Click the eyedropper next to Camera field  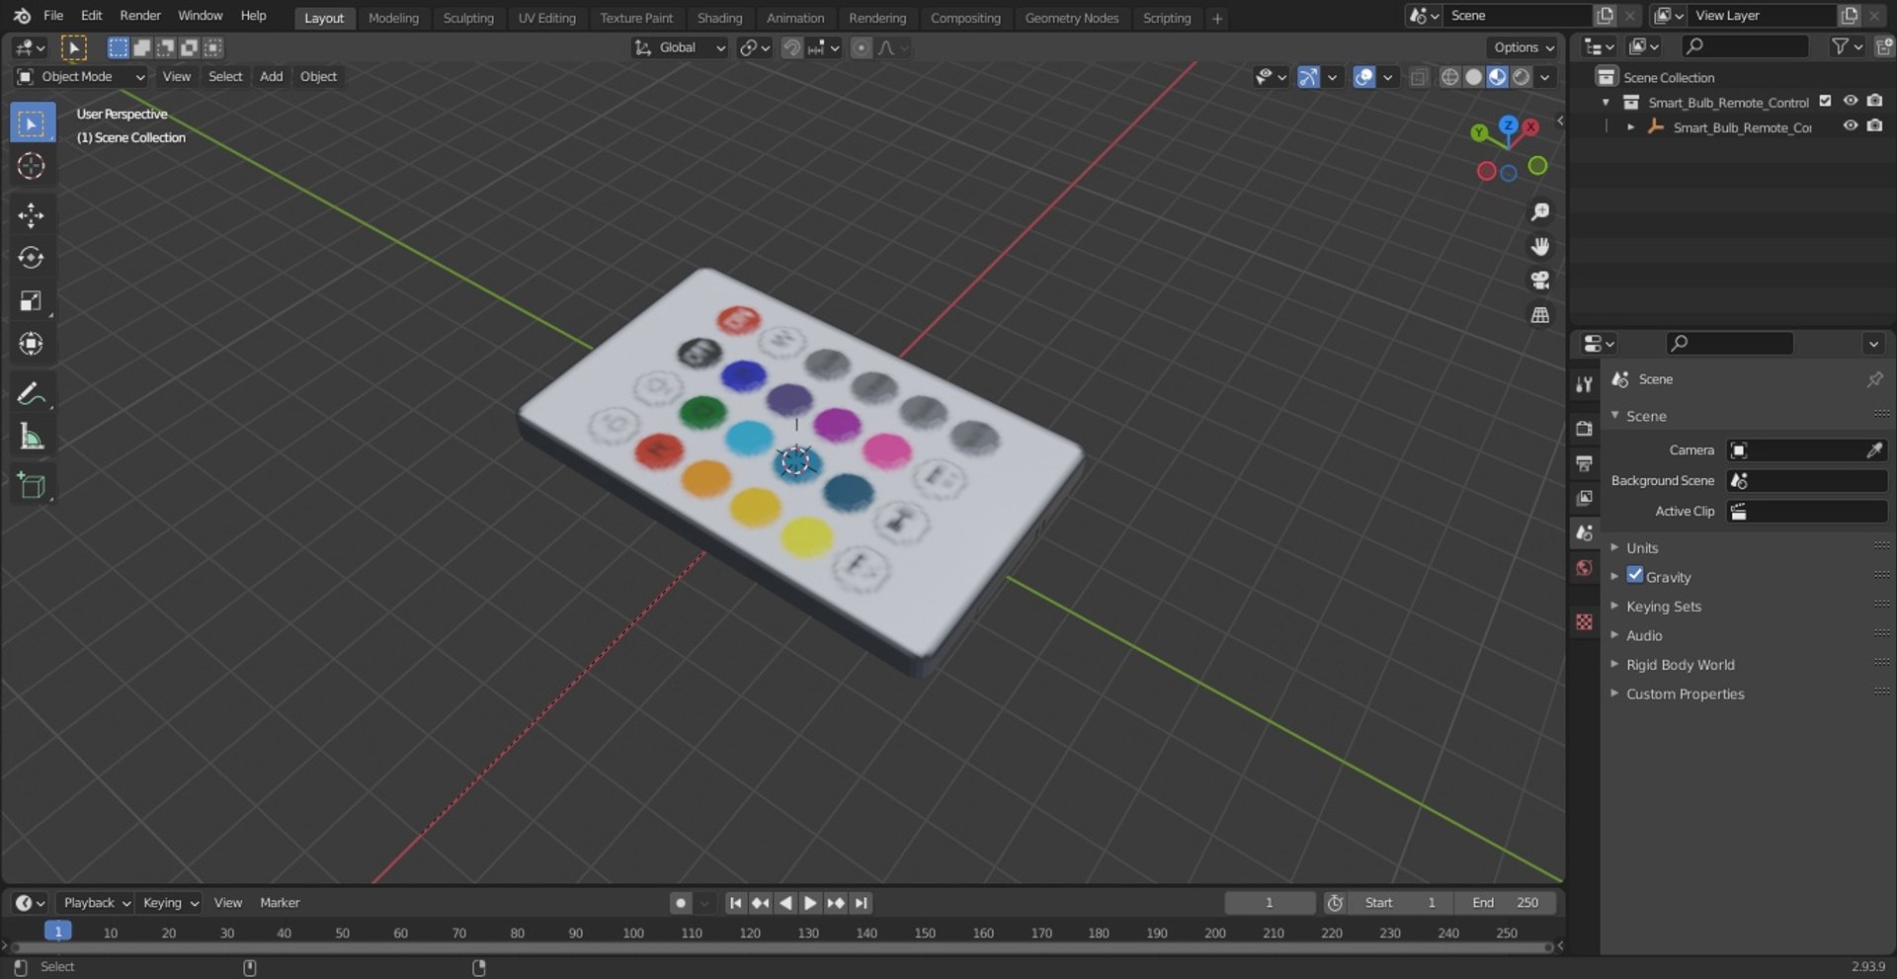[x=1873, y=450]
